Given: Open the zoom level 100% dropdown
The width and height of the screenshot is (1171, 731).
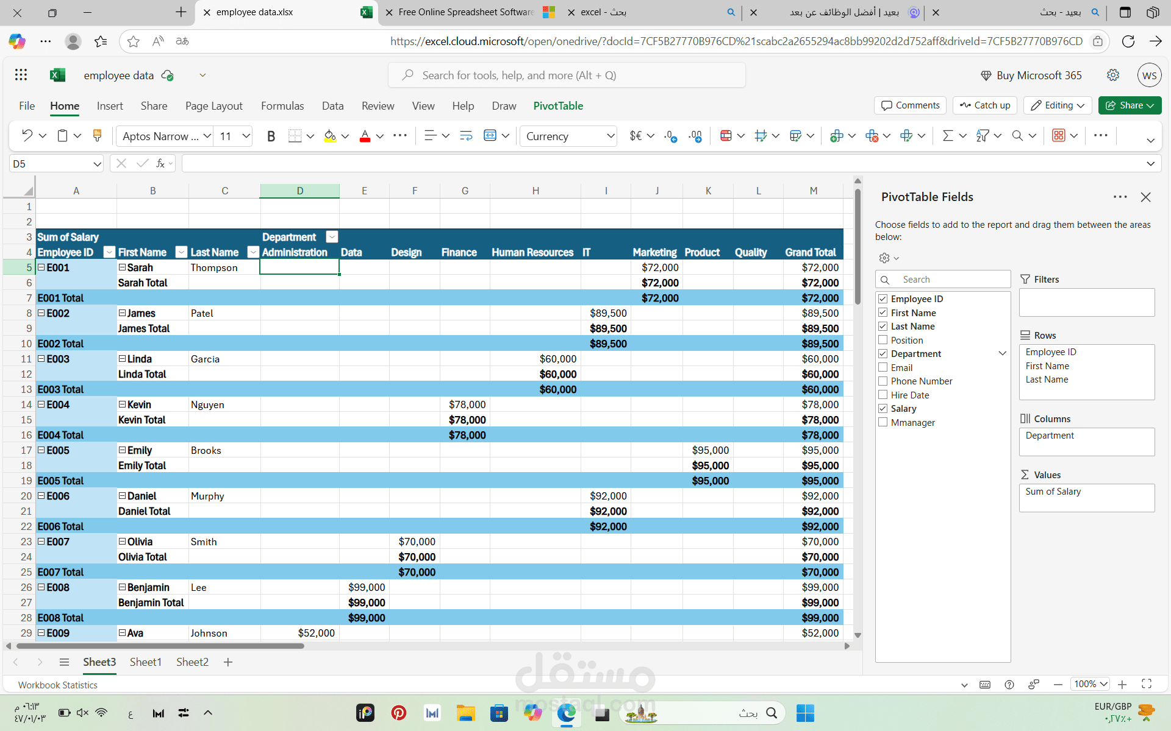Looking at the screenshot, I should tap(1090, 684).
